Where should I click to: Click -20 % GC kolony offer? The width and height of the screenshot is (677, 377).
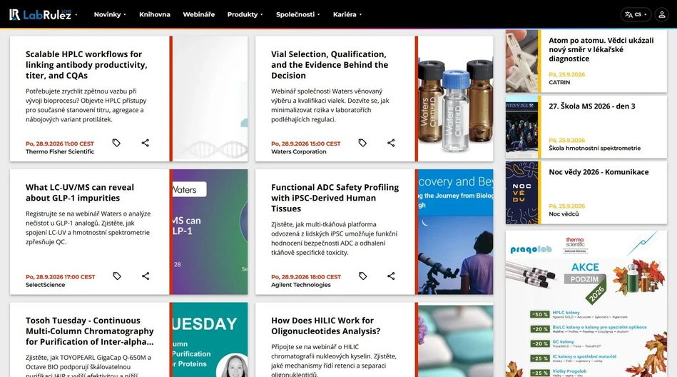[x=566, y=343]
